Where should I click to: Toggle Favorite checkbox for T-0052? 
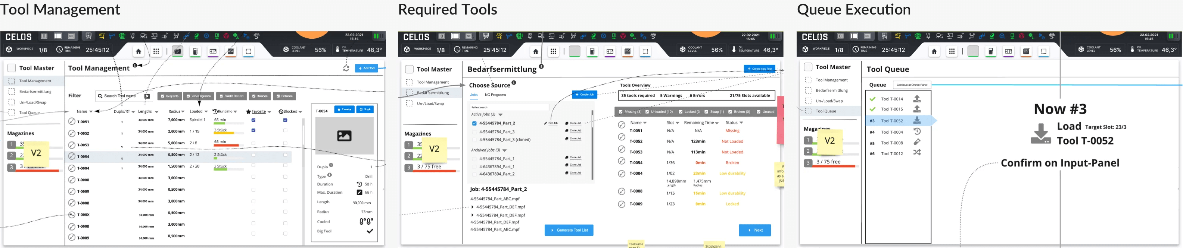pos(253,131)
